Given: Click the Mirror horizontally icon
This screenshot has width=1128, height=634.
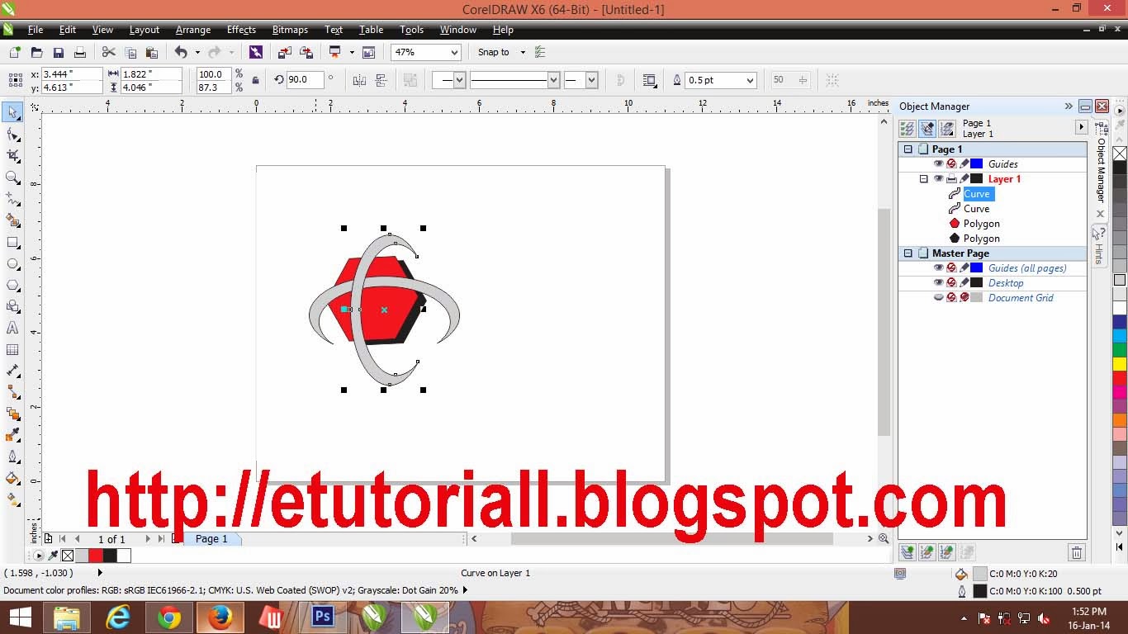Looking at the screenshot, I should coord(359,80).
